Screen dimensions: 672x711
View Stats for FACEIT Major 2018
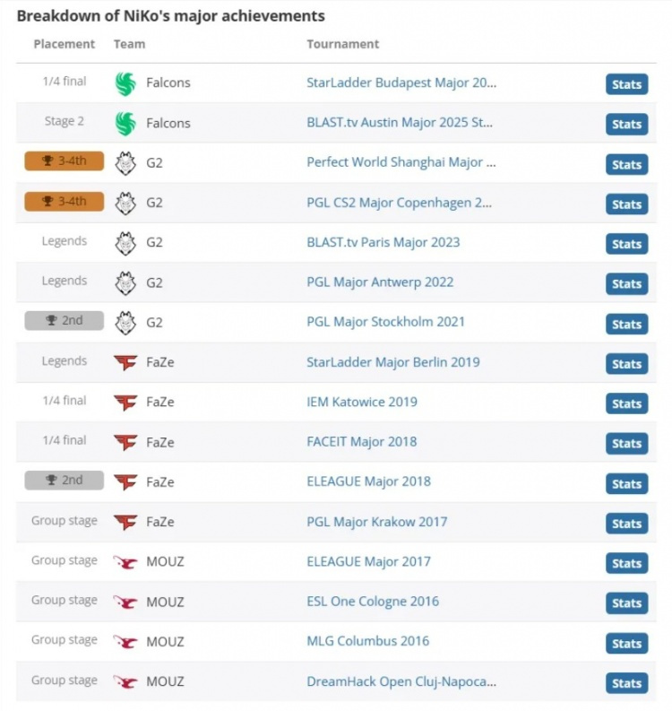626,444
